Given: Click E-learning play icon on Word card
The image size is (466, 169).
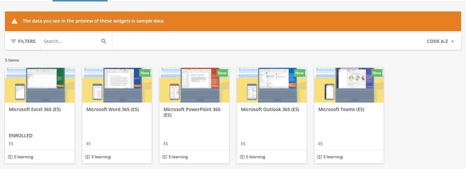Looking at the screenshot, I should click(x=88, y=157).
